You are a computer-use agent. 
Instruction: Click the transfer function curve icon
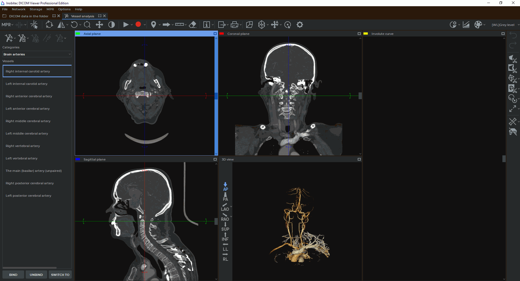tap(466, 25)
